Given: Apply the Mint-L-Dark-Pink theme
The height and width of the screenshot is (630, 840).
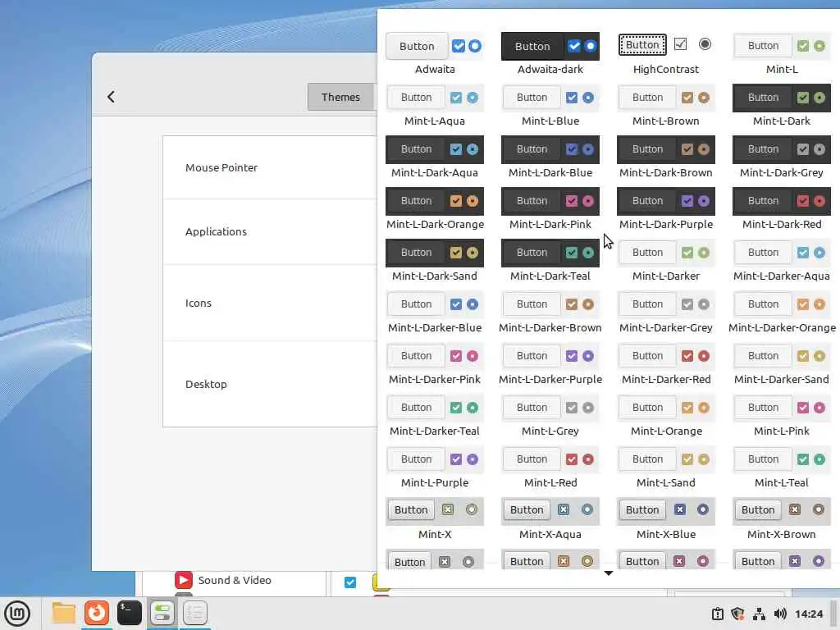Looking at the screenshot, I should click(550, 209).
